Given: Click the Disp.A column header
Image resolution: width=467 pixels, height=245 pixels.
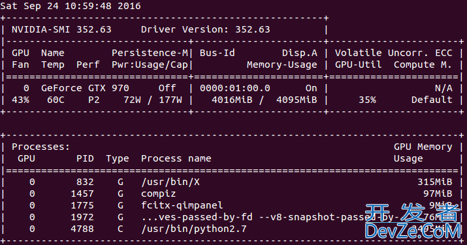Looking at the screenshot, I should tap(300, 53).
